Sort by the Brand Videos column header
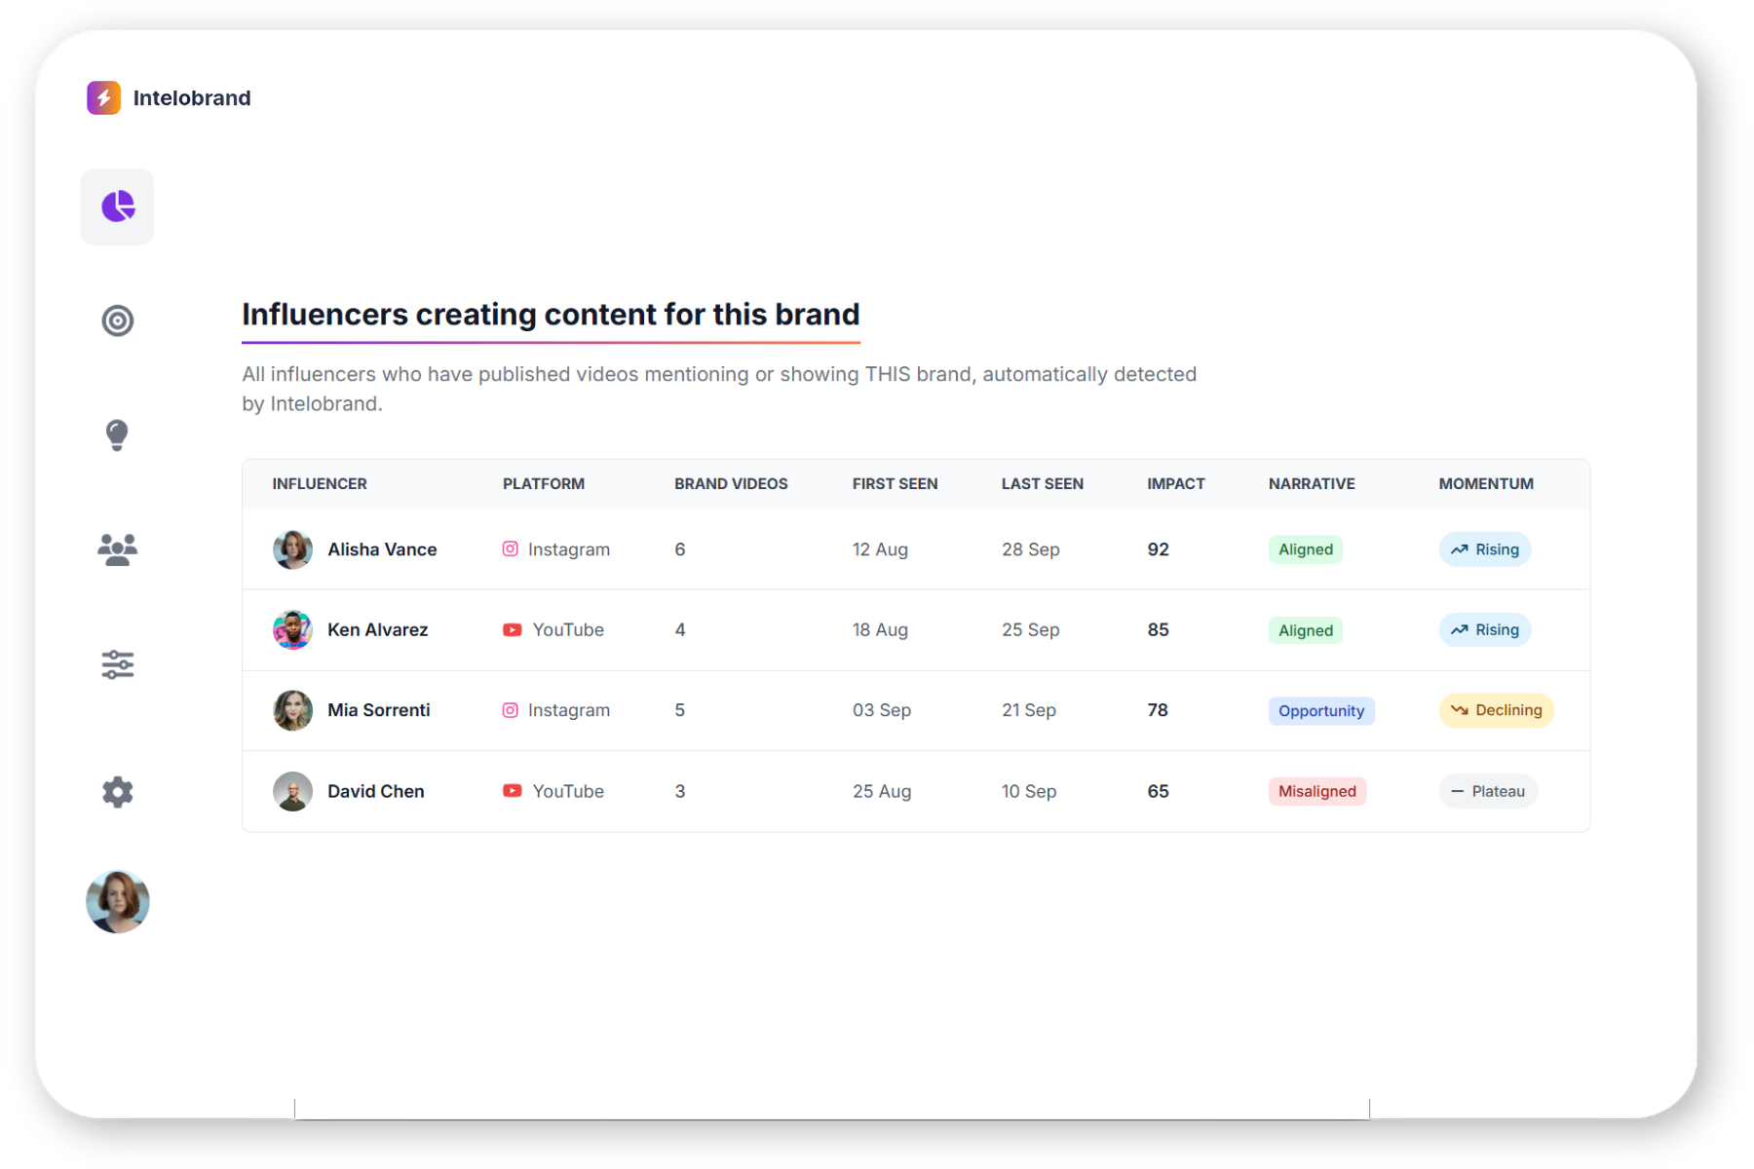 pos(731,483)
